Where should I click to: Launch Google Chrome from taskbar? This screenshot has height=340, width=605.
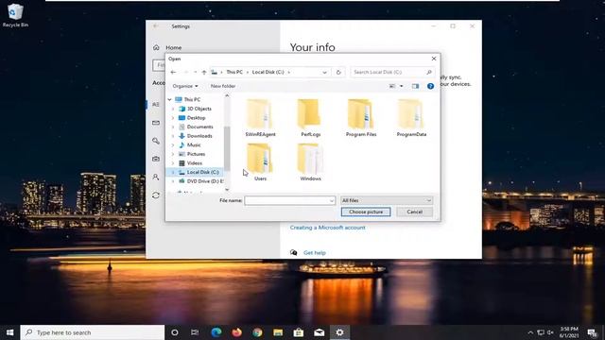click(x=257, y=332)
